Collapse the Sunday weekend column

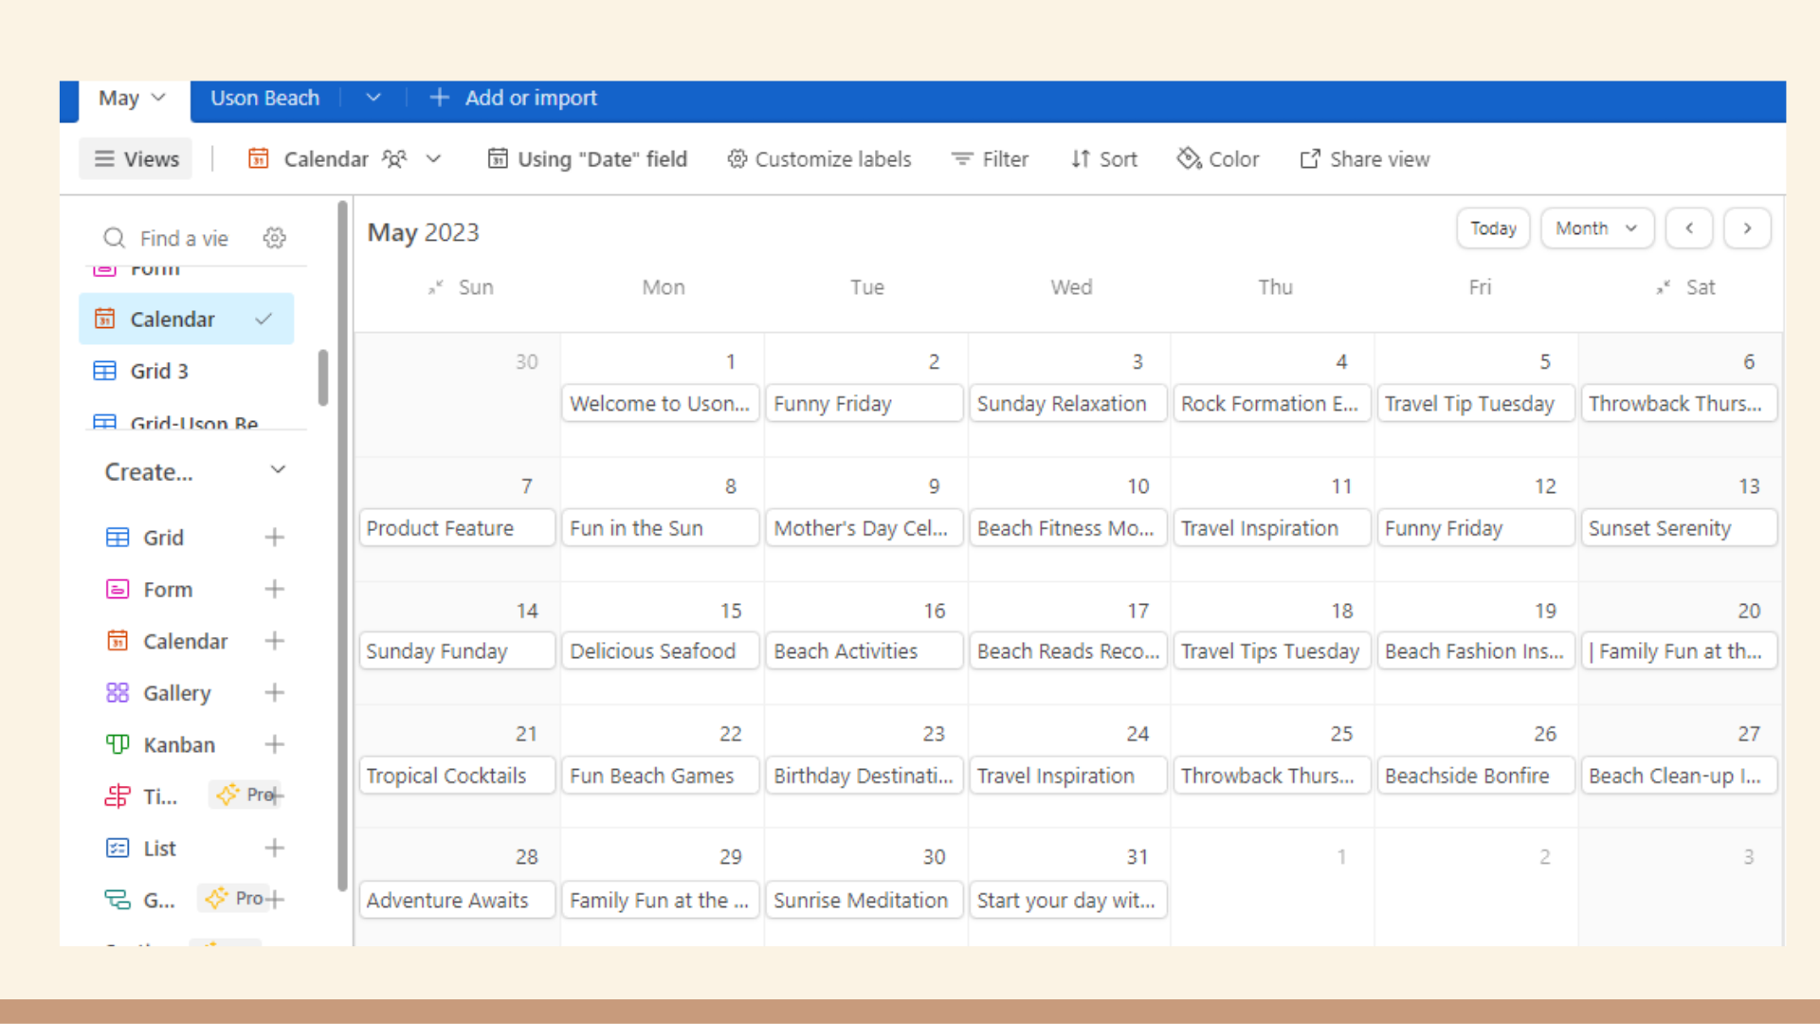pyautogui.click(x=435, y=287)
